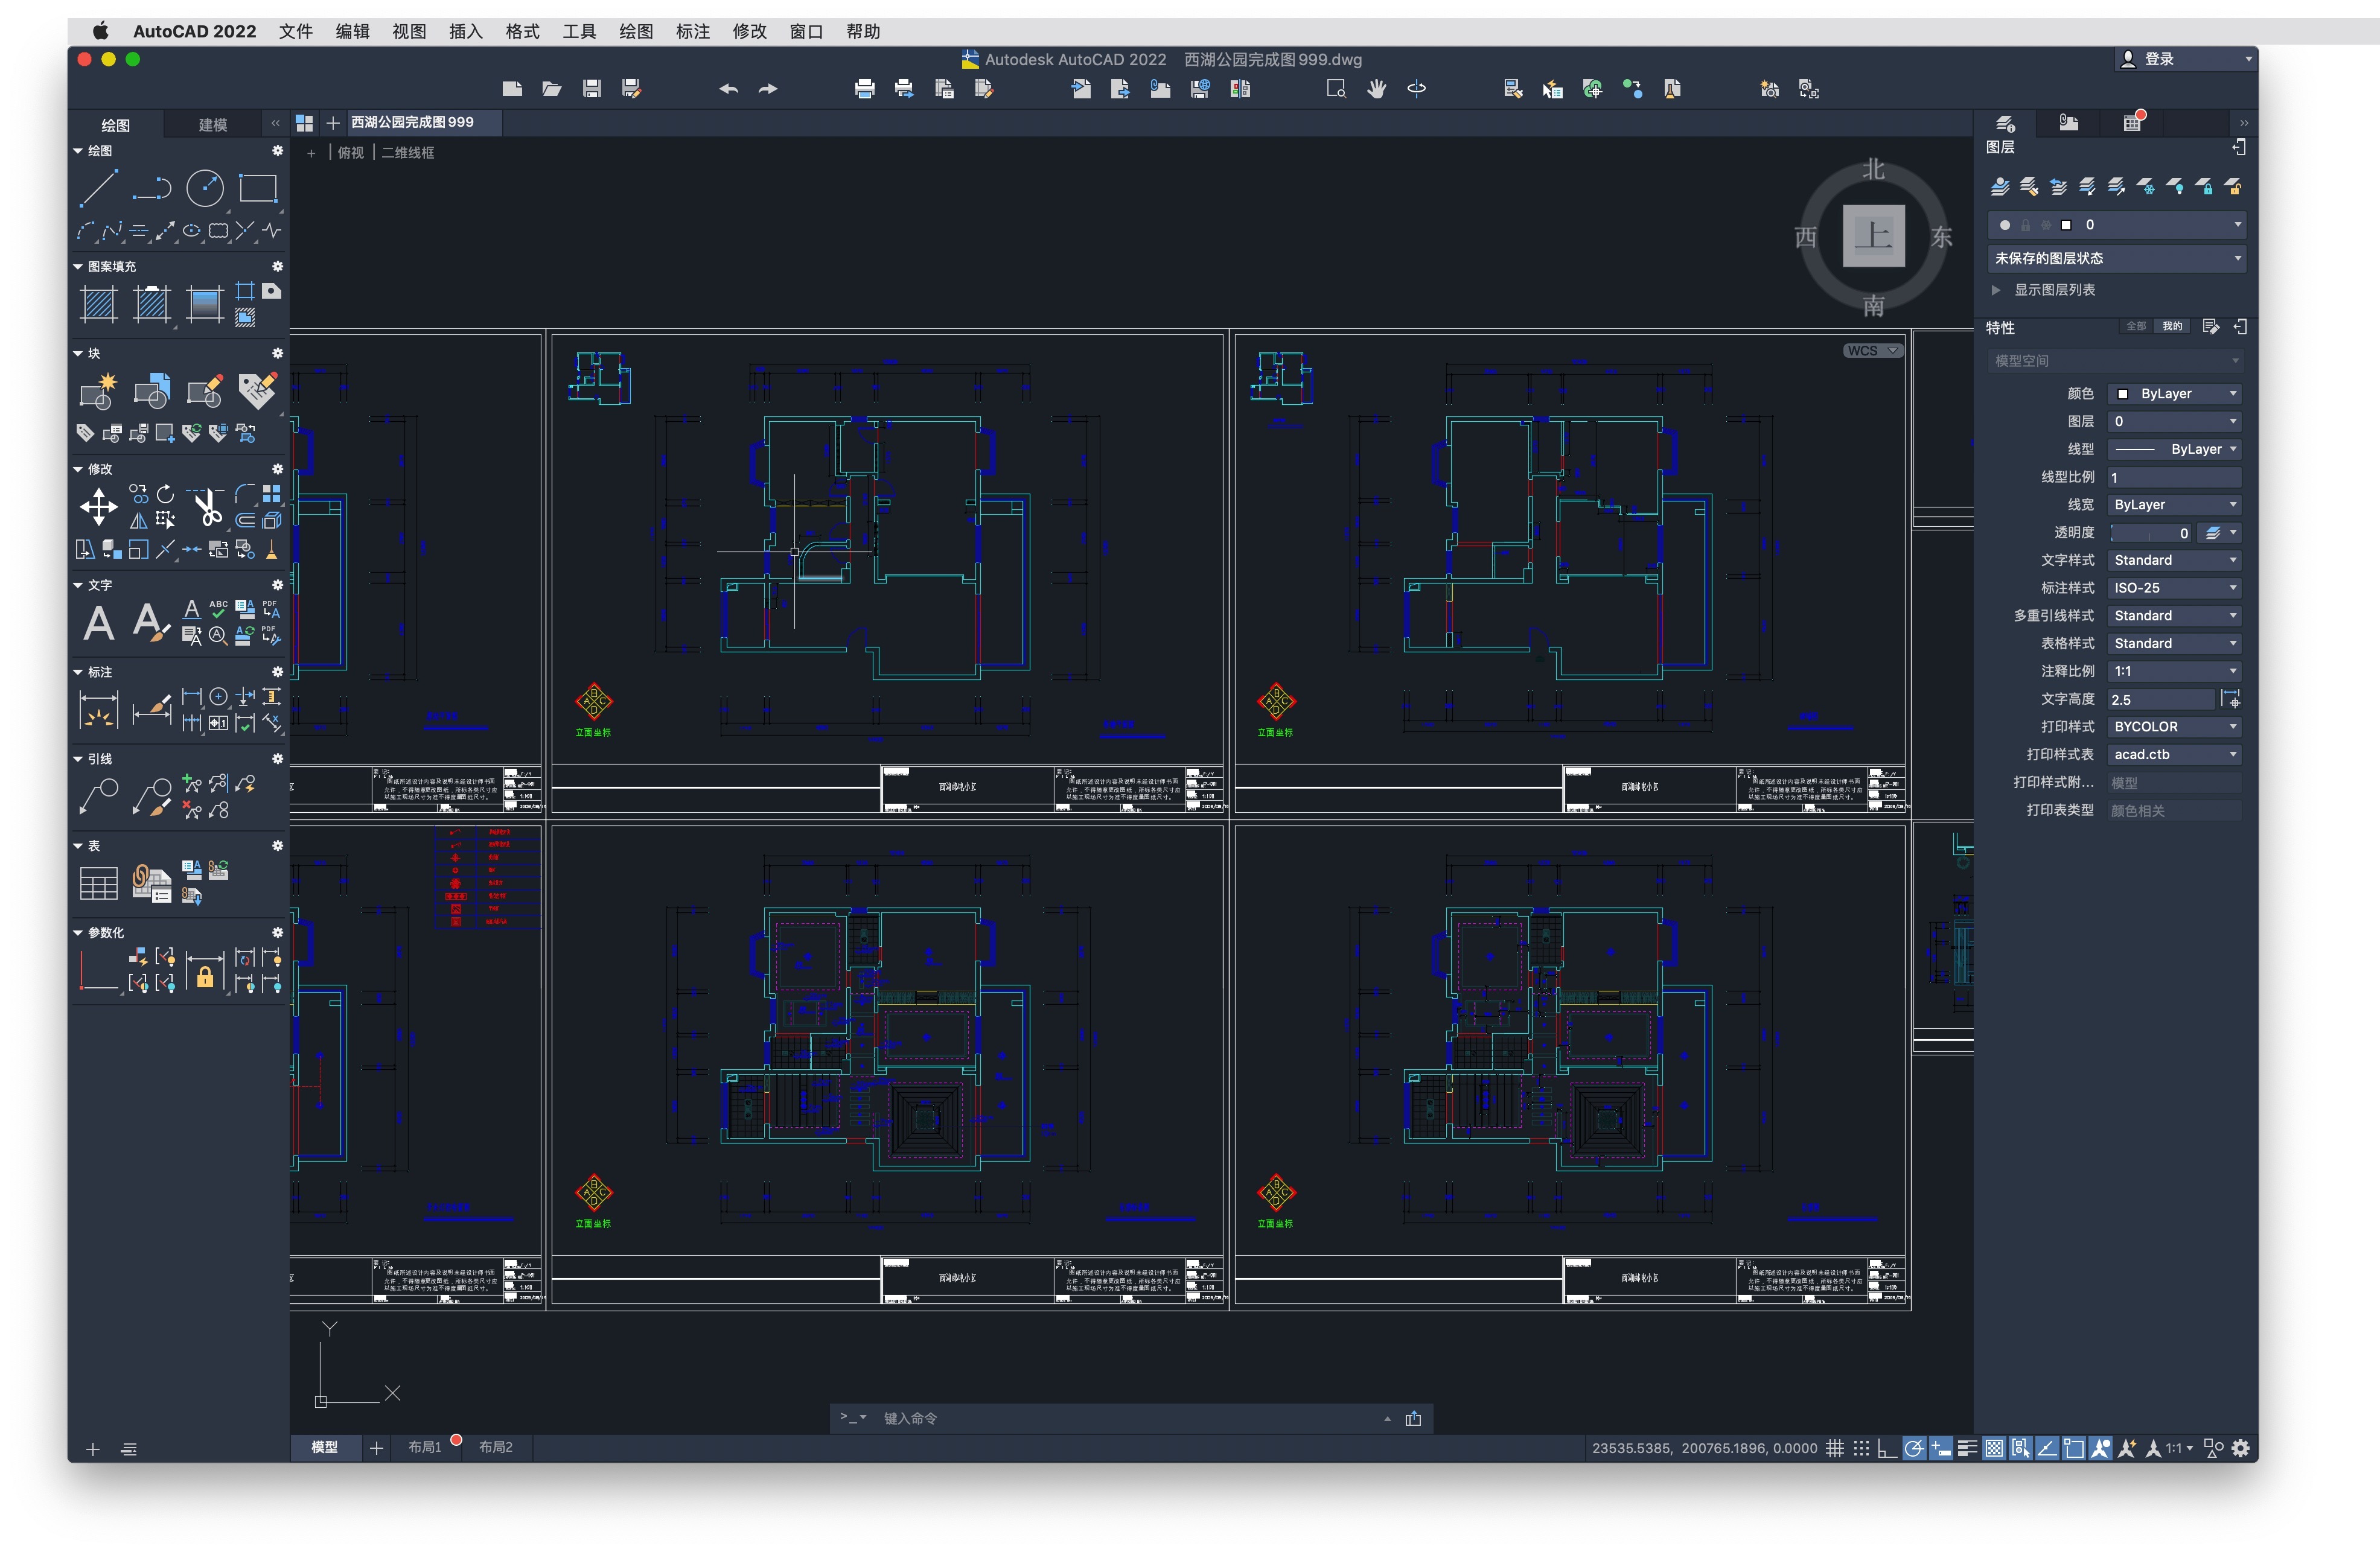Open the 标注 menu in menu bar

coord(692,31)
